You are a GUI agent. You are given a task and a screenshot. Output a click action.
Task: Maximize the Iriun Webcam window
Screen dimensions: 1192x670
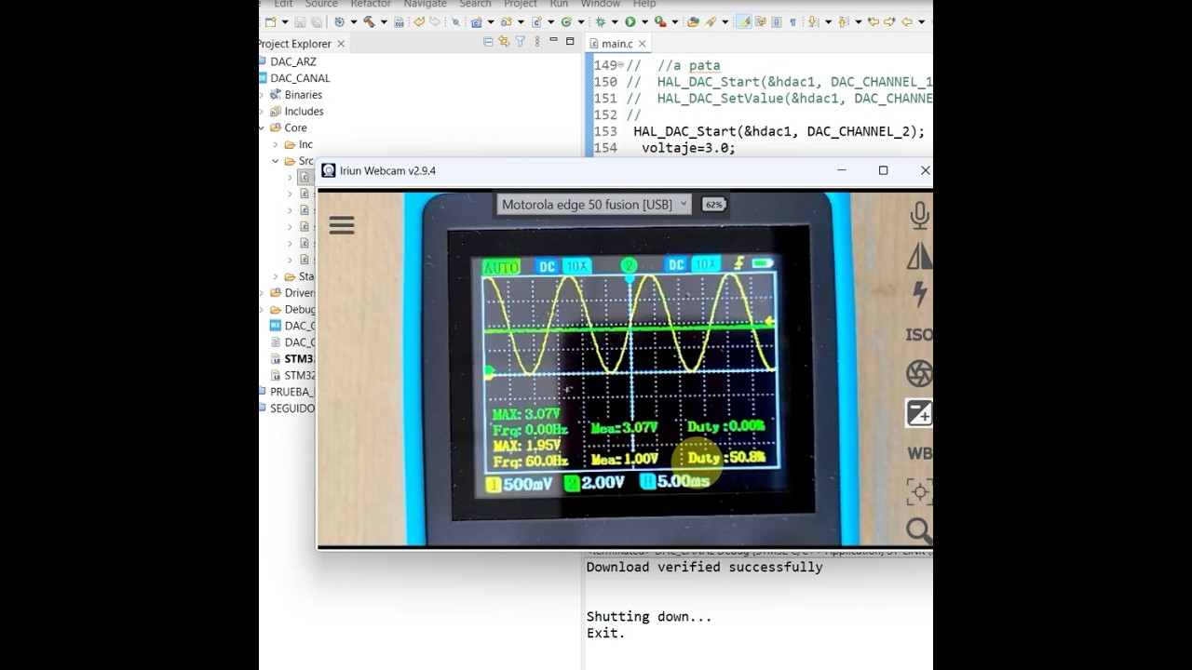(x=883, y=170)
